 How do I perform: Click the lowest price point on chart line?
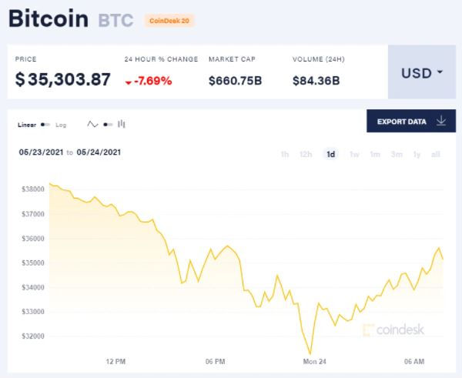(310, 353)
